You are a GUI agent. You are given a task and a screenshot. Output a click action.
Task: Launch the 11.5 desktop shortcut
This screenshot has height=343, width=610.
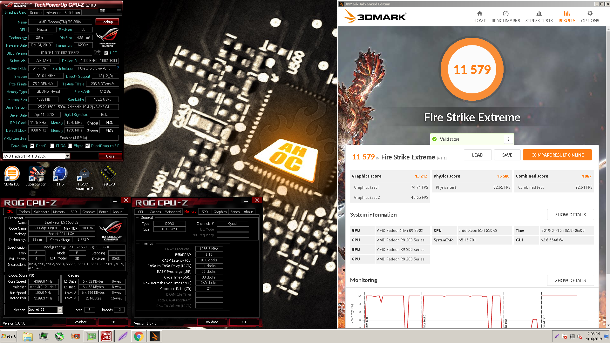pyautogui.click(x=60, y=176)
